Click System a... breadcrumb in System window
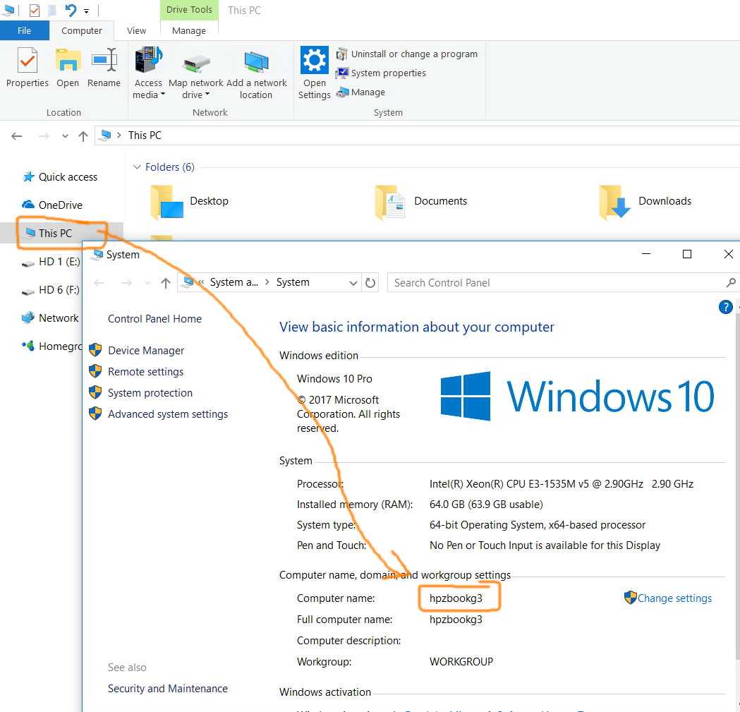Screen dimensions: 740x712 (234, 282)
